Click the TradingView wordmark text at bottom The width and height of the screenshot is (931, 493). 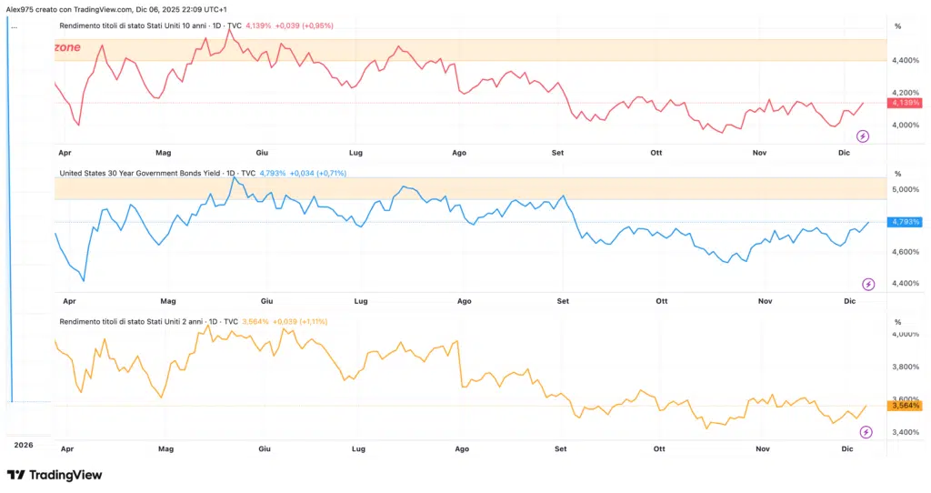(65, 475)
